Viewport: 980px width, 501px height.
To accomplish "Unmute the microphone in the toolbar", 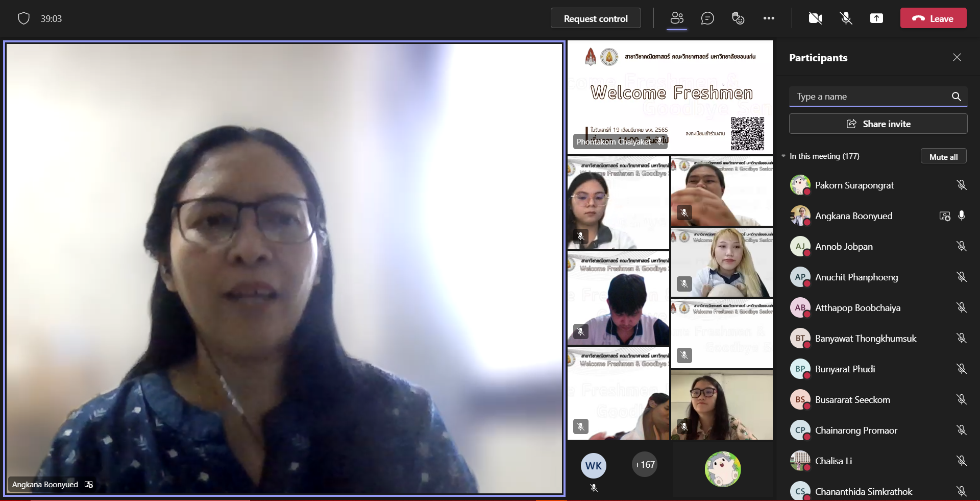I will pyautogui.click(x=846, y=18).
